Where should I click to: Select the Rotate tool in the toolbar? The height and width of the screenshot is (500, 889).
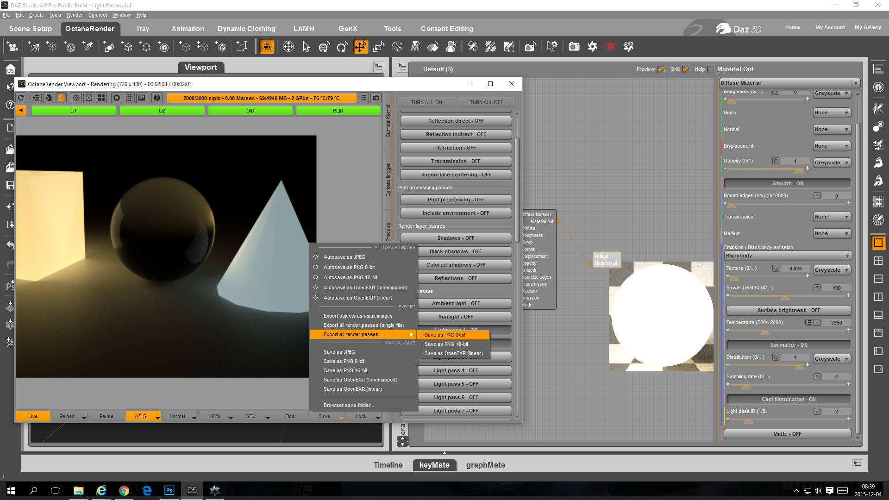[342, 46]
